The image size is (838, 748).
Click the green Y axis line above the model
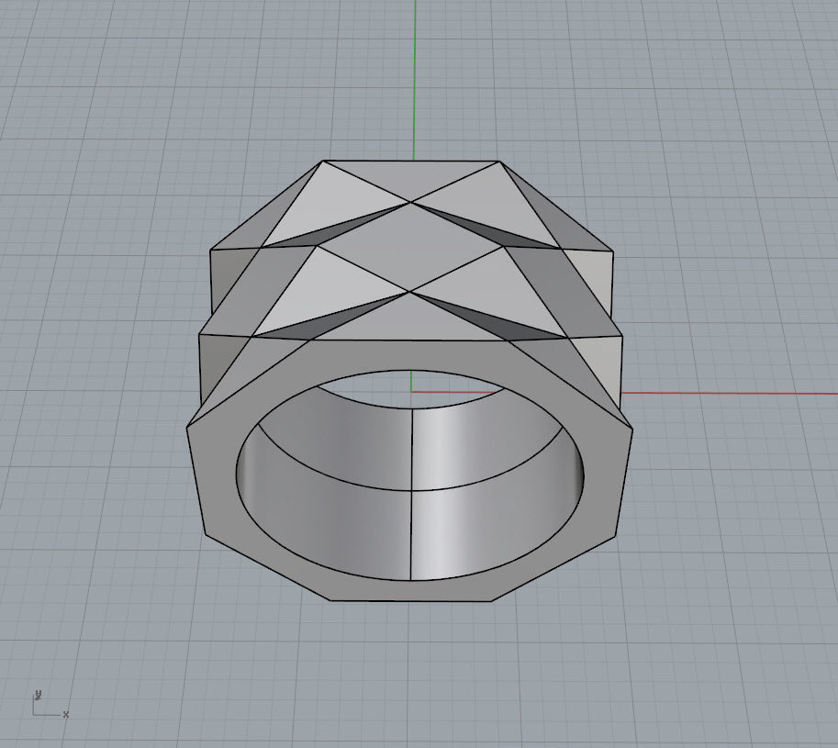[414, 80]
